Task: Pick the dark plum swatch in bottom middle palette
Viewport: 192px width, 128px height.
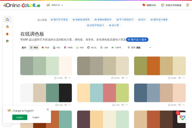Action: [84, 119]
